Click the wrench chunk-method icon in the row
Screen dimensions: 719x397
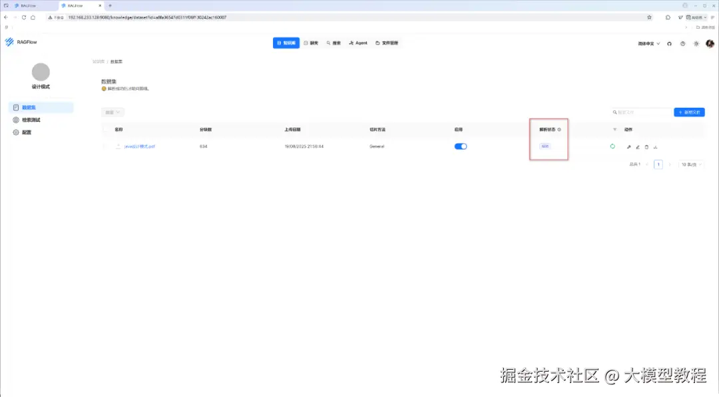click(x=628, y=147)
